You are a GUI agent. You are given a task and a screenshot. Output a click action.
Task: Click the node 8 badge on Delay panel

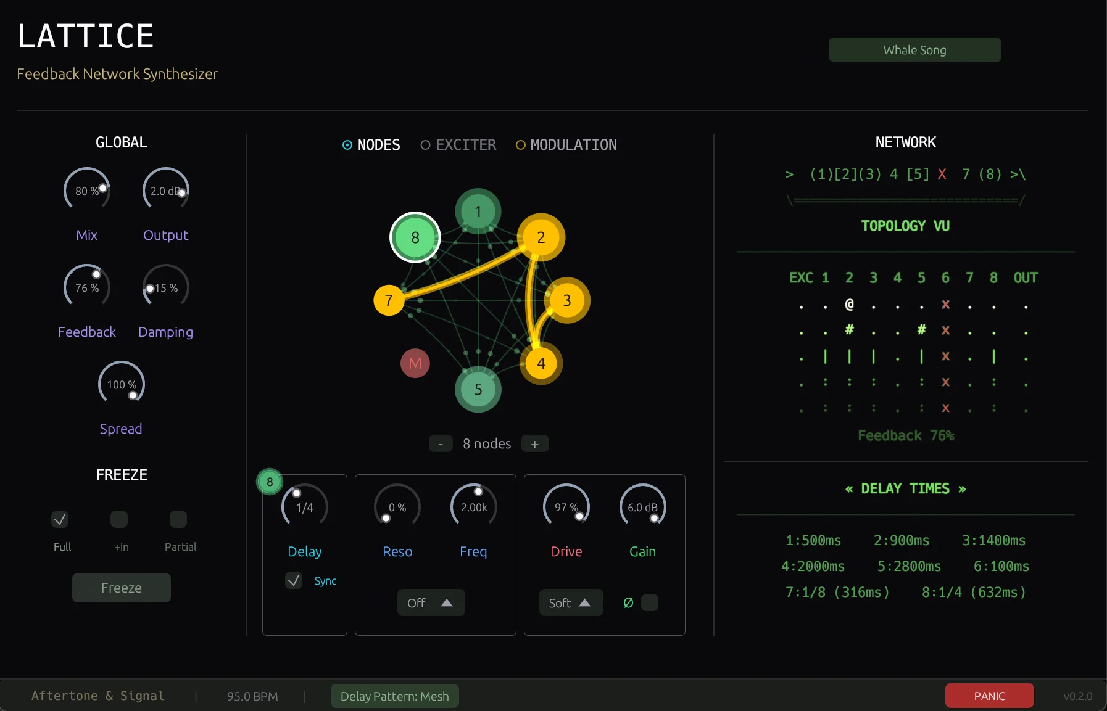[x=270, y=482]
